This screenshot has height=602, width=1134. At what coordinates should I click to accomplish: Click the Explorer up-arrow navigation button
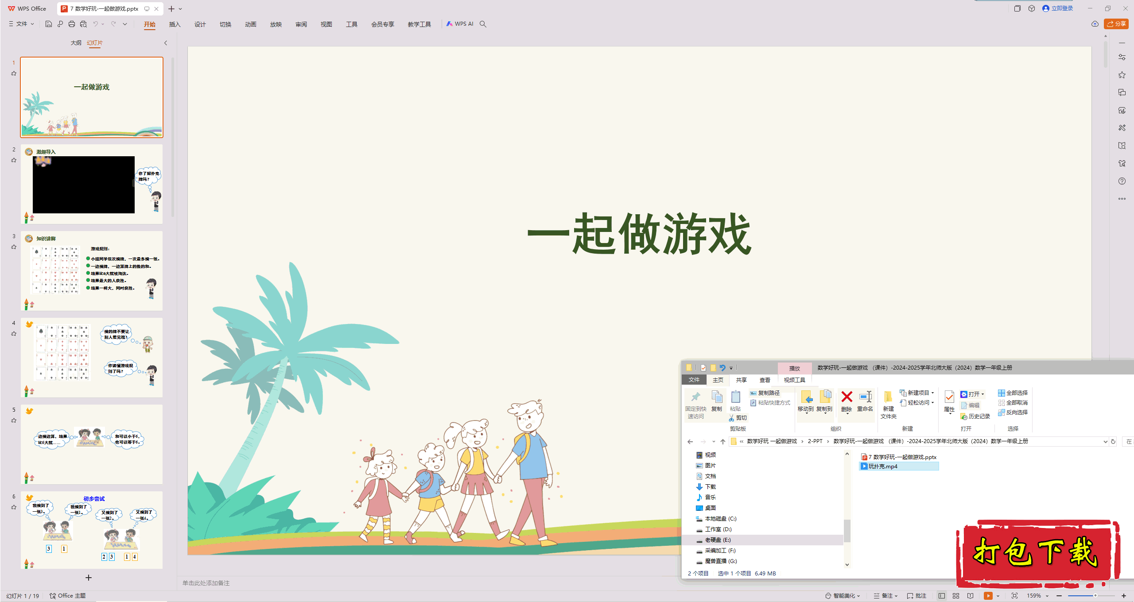click(723, 441)
